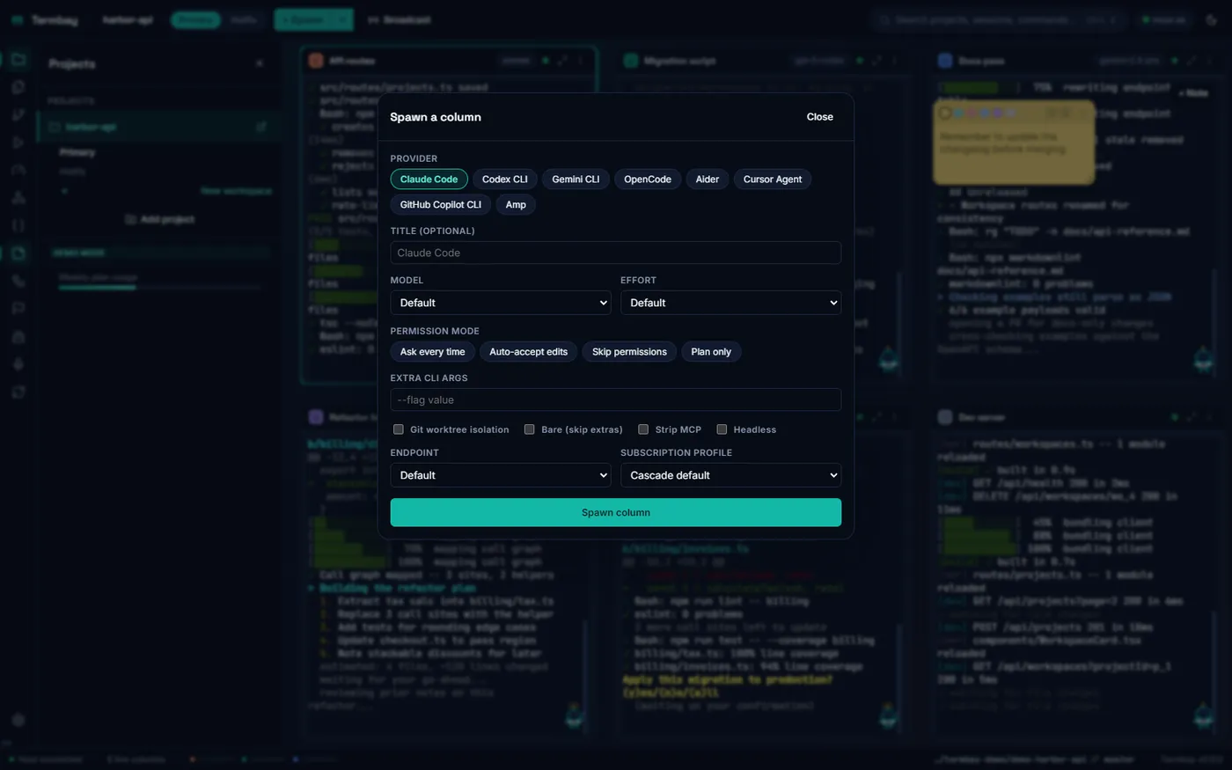Choose Auto-accept edits permission mode

click(x=528, y=352)
